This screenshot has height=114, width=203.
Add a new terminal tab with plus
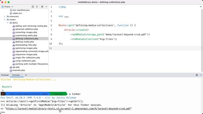pos(26,75)
